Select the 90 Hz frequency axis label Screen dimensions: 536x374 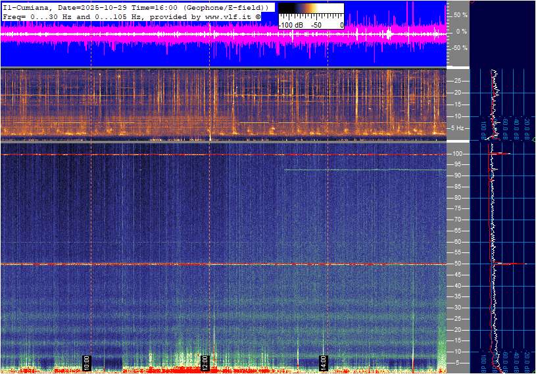[457, 175]
